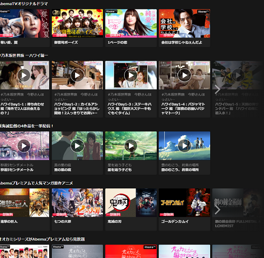264x258 pixels.
Task: Open the red オオカミ series thumbnail
Action: coord(131,251)
